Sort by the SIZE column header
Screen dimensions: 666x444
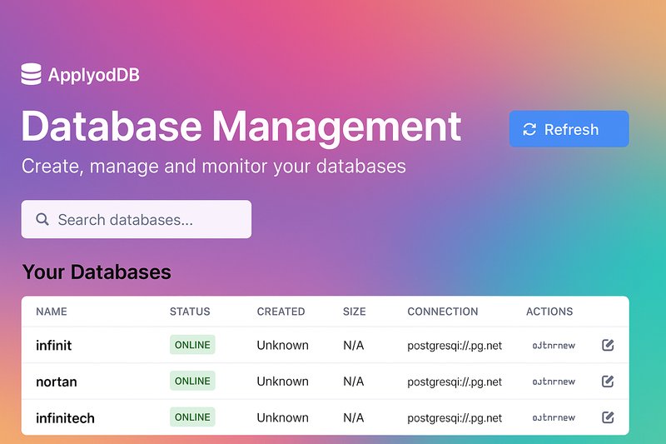click(x=354, y=312)
